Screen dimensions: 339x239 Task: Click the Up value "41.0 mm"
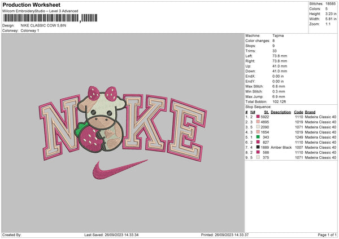280,66
